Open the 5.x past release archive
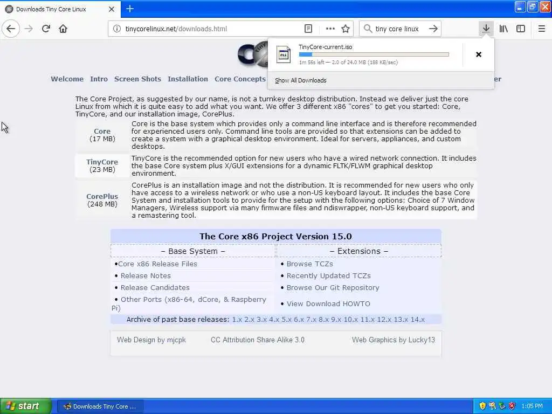552x414 pixels. click(x=286, y=320)
